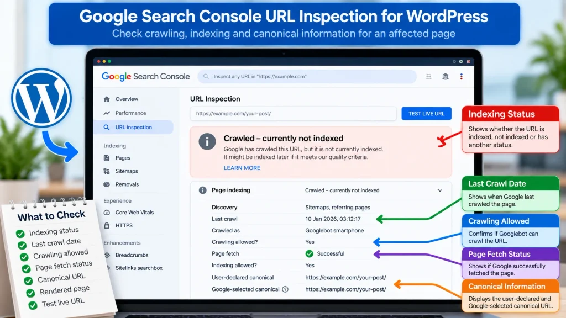
Task: Click the 'Indexing' sidebar section label
Action: pyautogui.click(x=115, y=146)
